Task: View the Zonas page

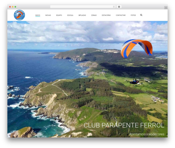Action: coord(94,15)
